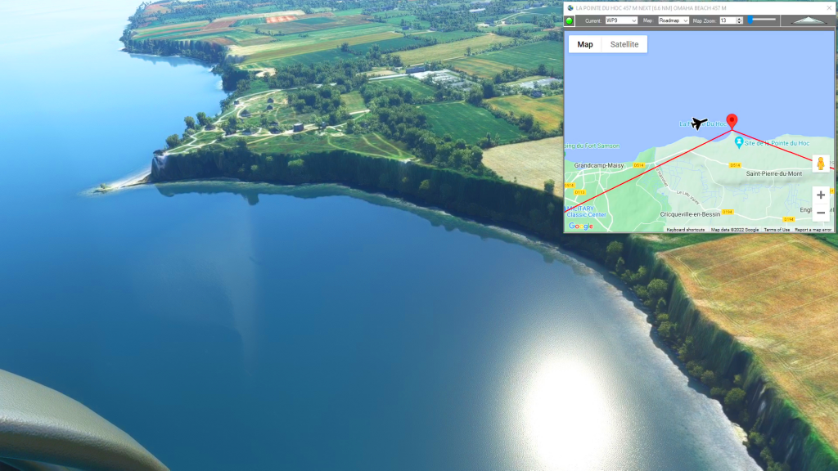838x471 pixels.
Task: Close the flight map window
Action: (828, 7)
